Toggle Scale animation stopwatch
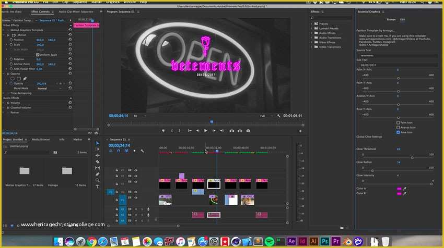The width and height of the screenshot is (444, 248). coord(11,45)
